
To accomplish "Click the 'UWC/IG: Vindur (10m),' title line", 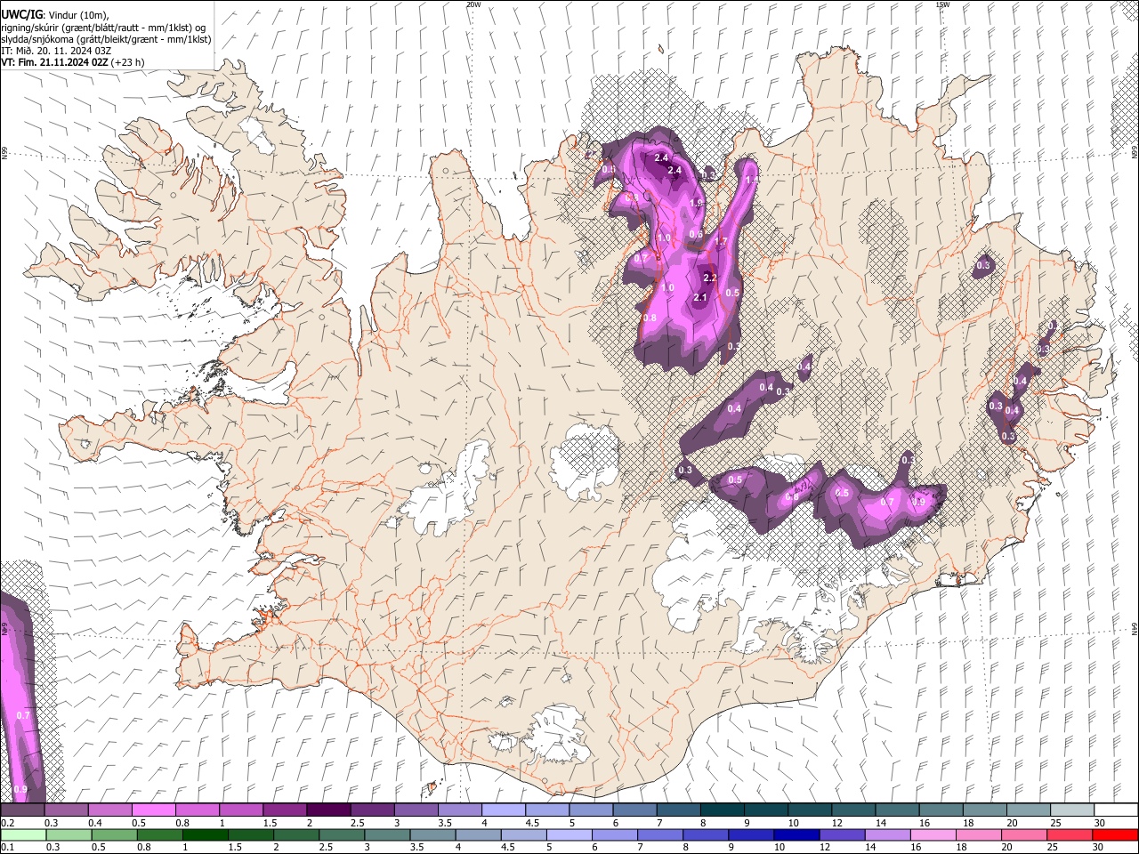I will [54, 14].
